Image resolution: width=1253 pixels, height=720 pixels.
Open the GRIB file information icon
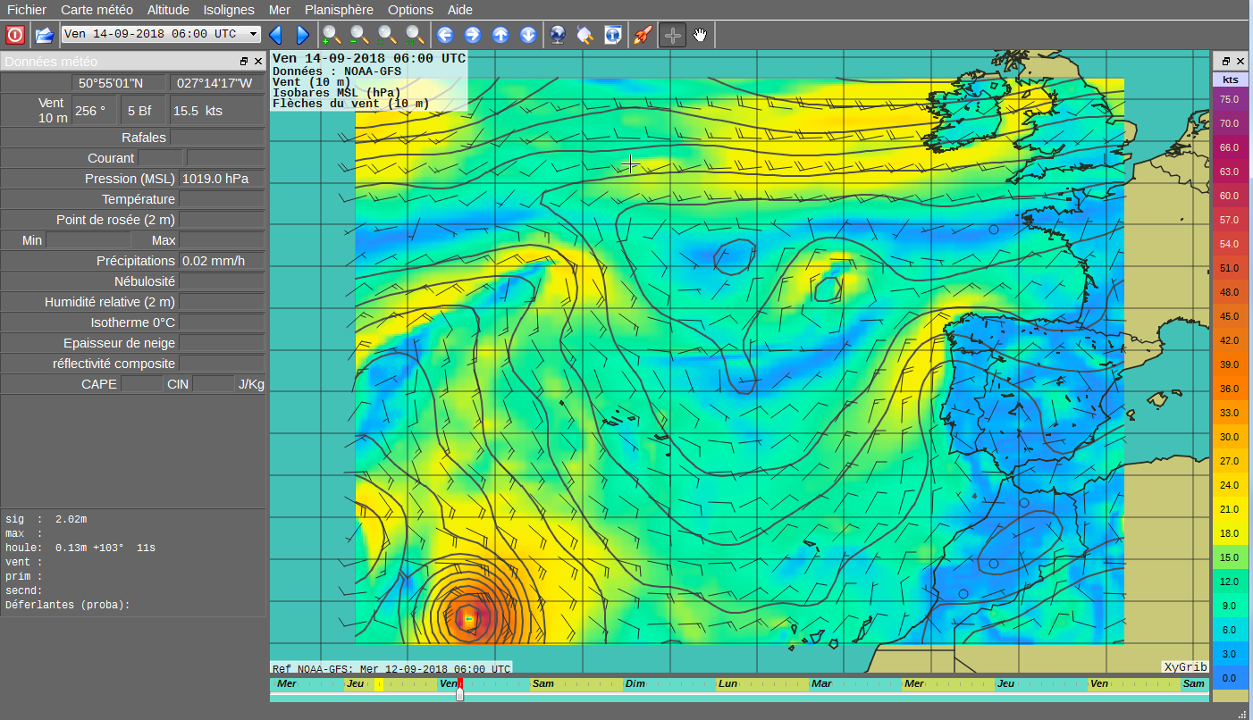pos(613,35)
